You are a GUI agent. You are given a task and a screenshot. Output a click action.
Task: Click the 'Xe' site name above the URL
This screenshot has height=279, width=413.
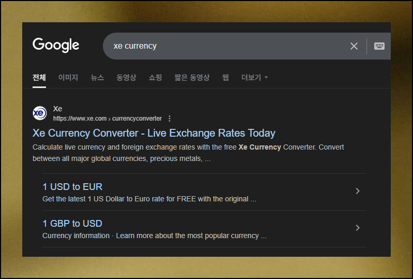(x=57, y=109)
